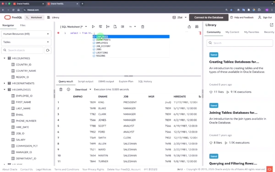Open the SQL Worksheet name dropdown arrow
The width and height of the screenshot is (275, 172).
(86, 27)
